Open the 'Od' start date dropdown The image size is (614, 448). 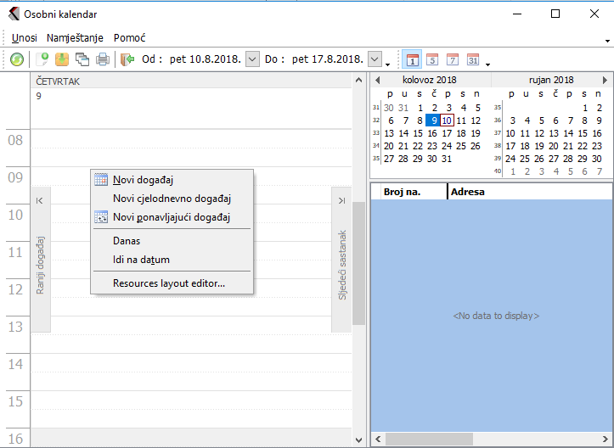point(252,59)
